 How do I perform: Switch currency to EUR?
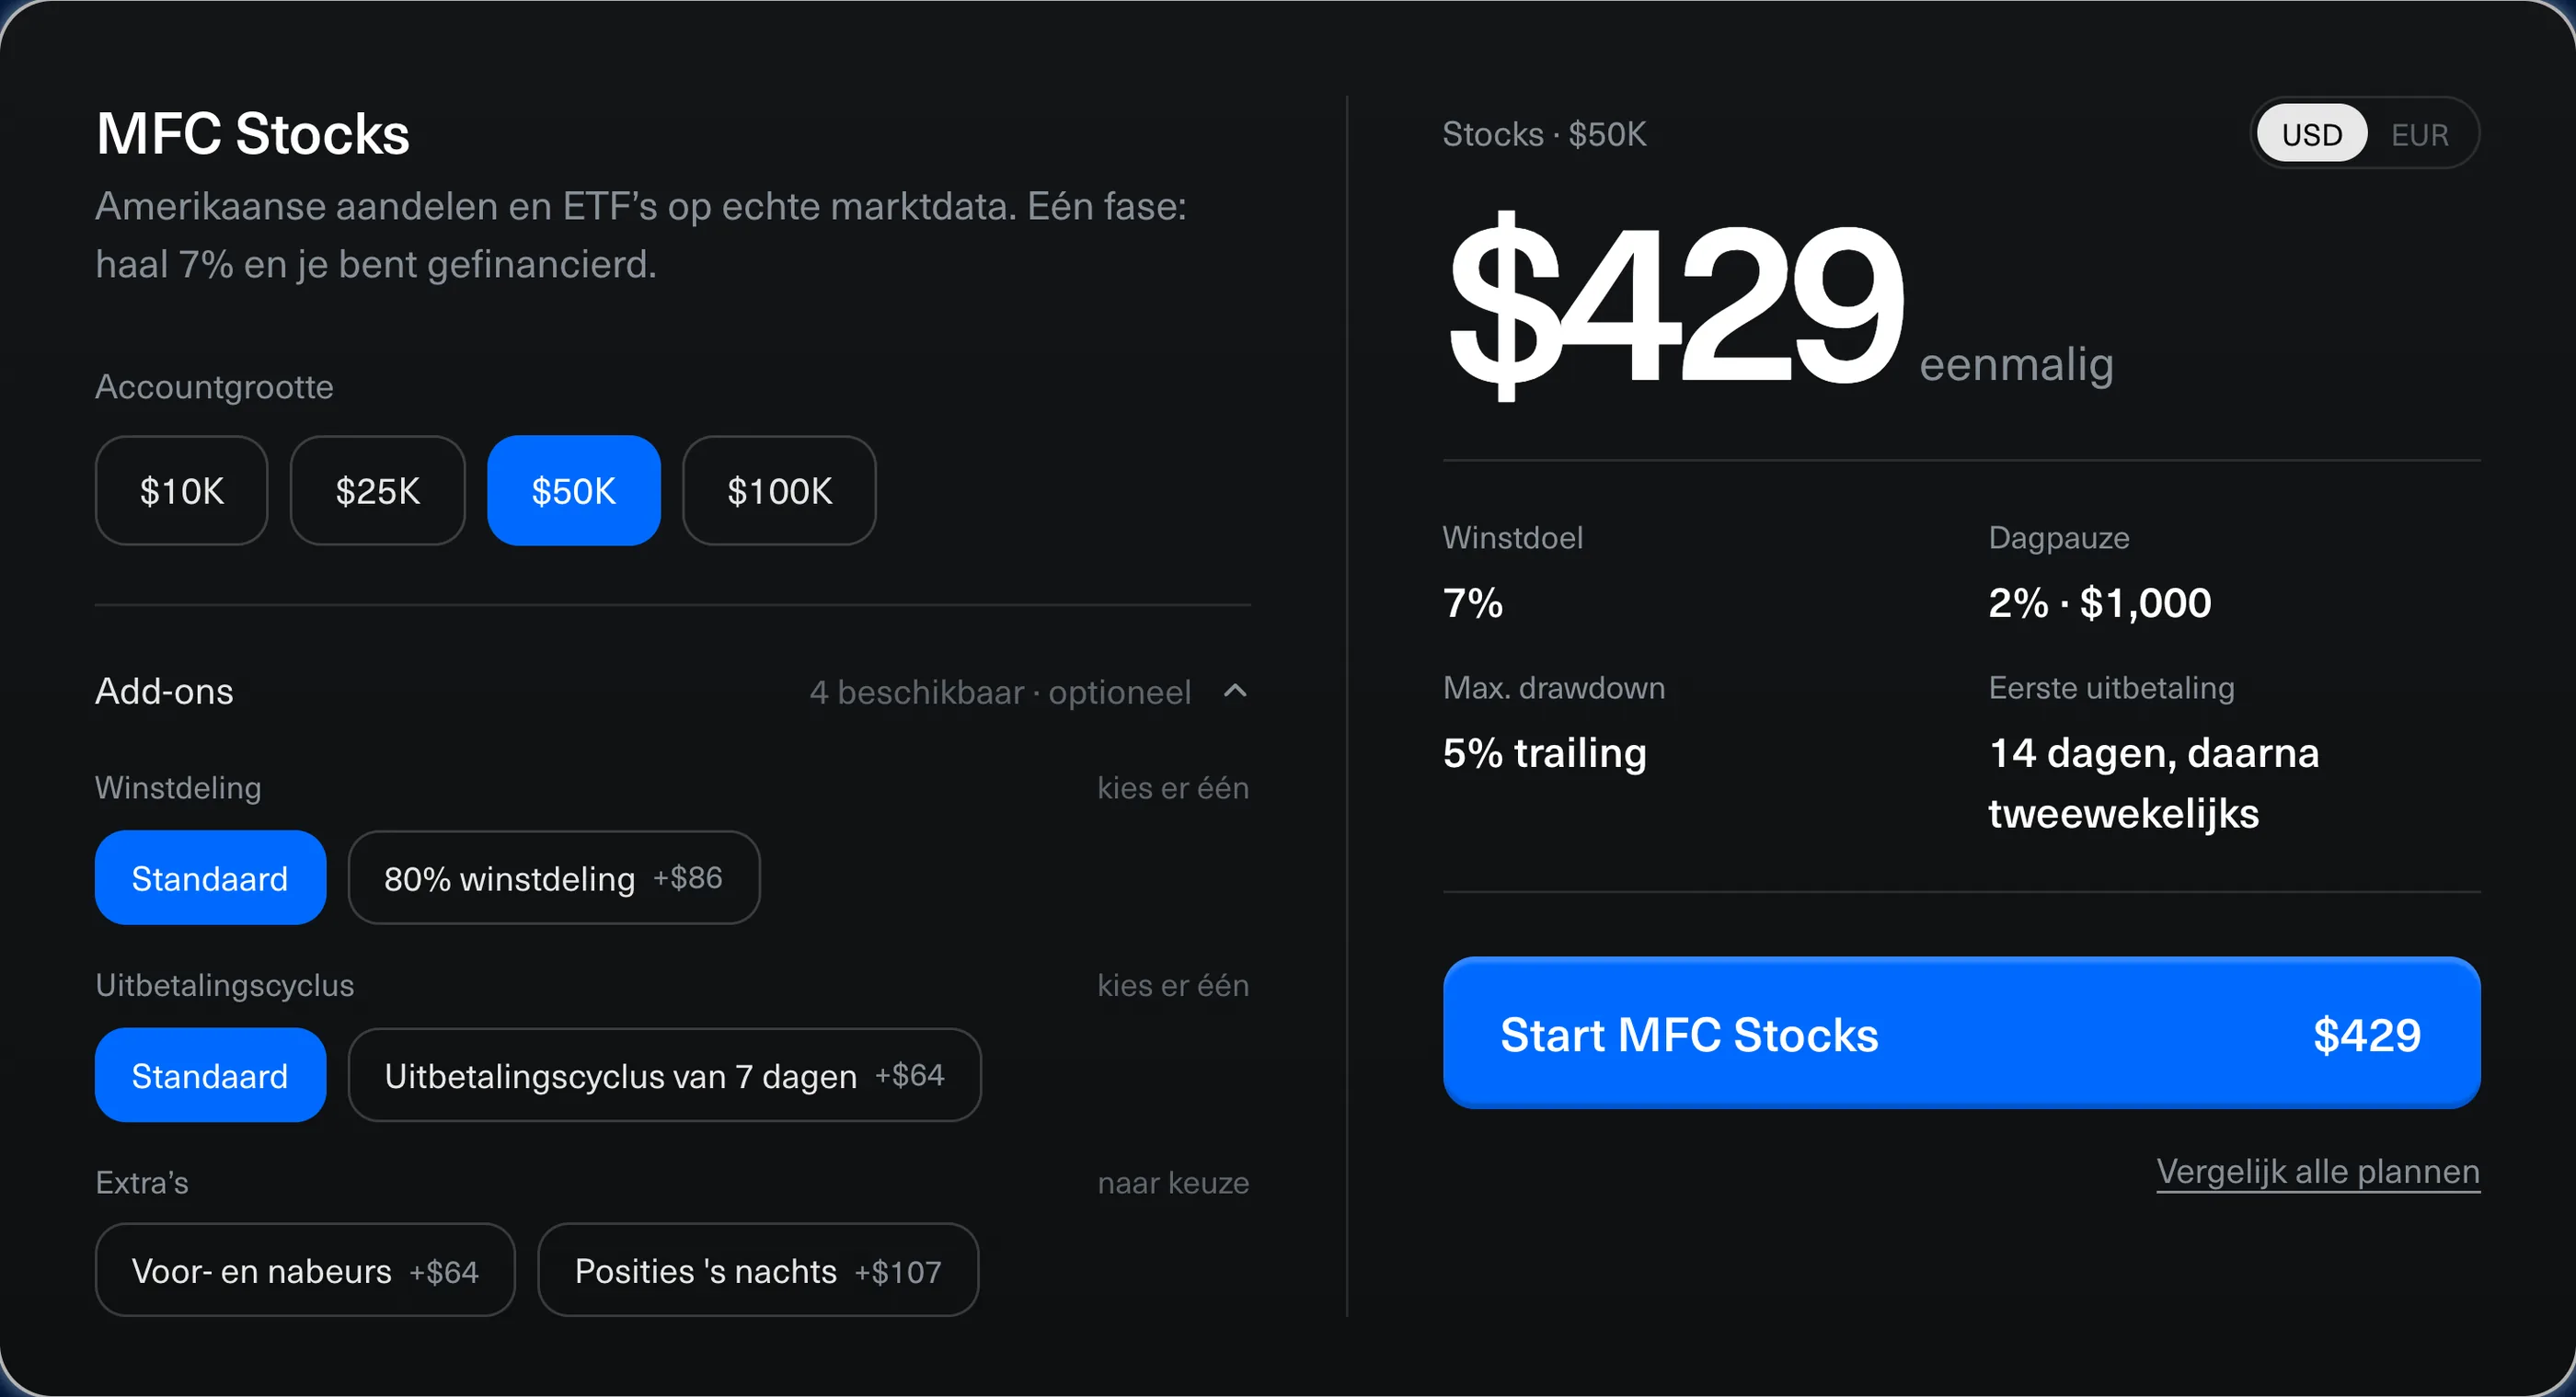[2420, 134]
